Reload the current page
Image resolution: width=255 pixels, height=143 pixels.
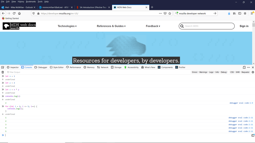(x=14, y=14)
